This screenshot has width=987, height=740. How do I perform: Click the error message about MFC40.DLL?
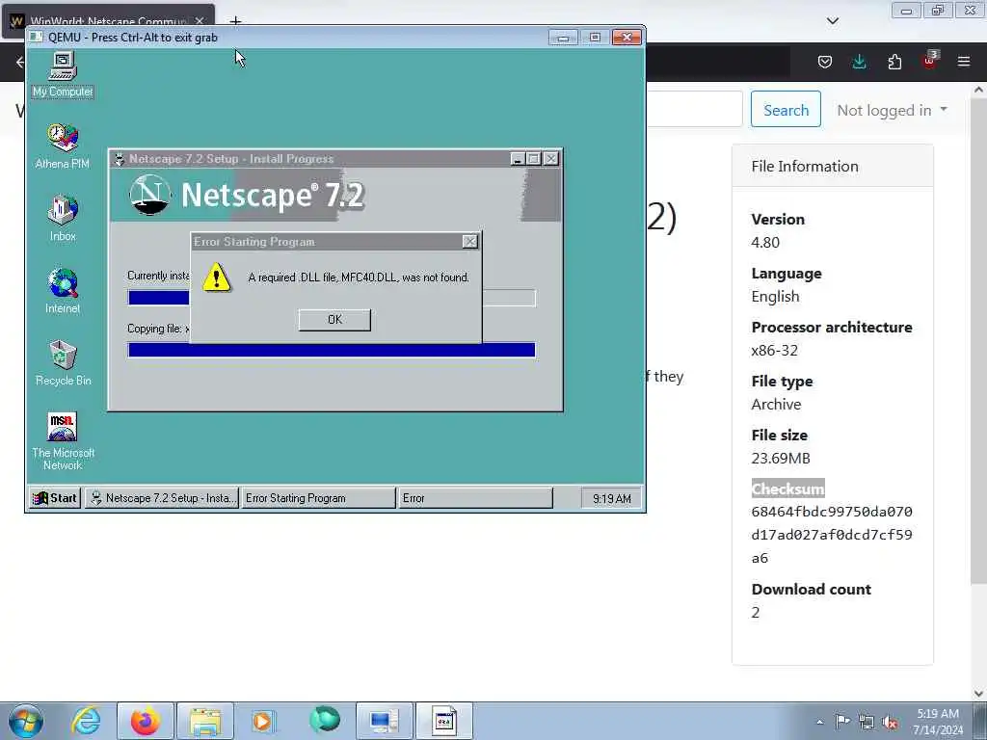coord(359,277)
